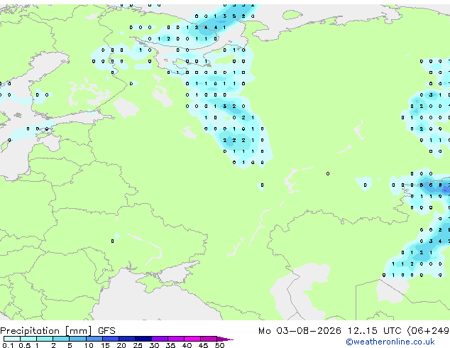Click the legend value '45'
This screenshot has width=450, height=348.
[203, 345]
